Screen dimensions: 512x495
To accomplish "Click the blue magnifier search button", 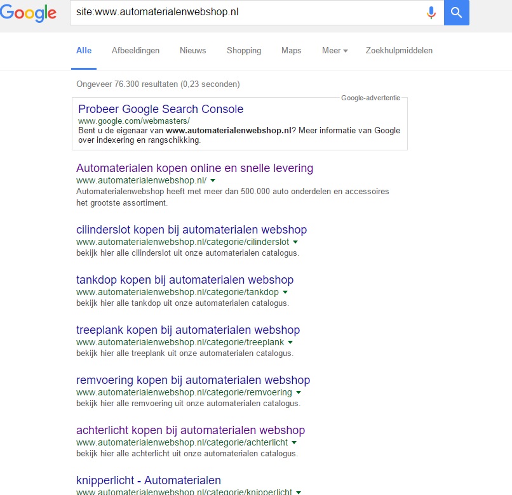I will [x=457, y=13].
